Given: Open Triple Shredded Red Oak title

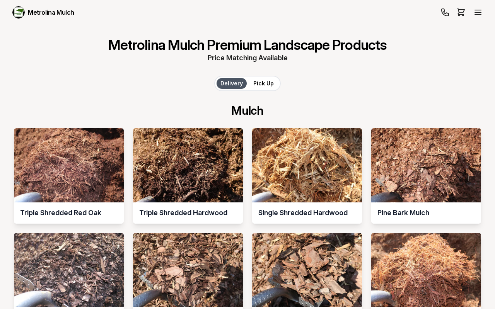Looking at the screenshot, I should click(61, 213).
